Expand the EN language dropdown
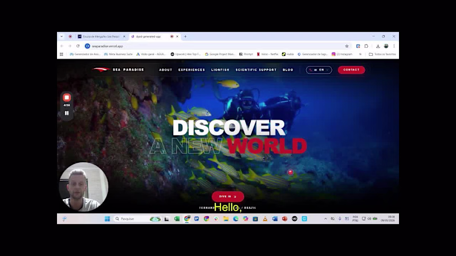The height and width of the screenshot is (256, 456). point(319,70)
